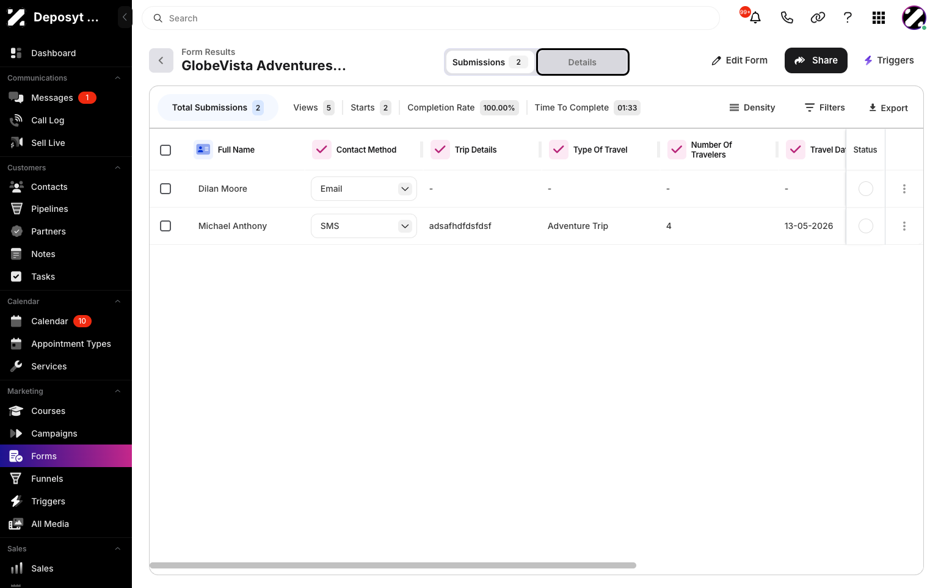The width and height of the screenshot is (941, 588).
Task: Open Call Log in the sidebar
Action: pyautogui.click(x=66, y=120)
